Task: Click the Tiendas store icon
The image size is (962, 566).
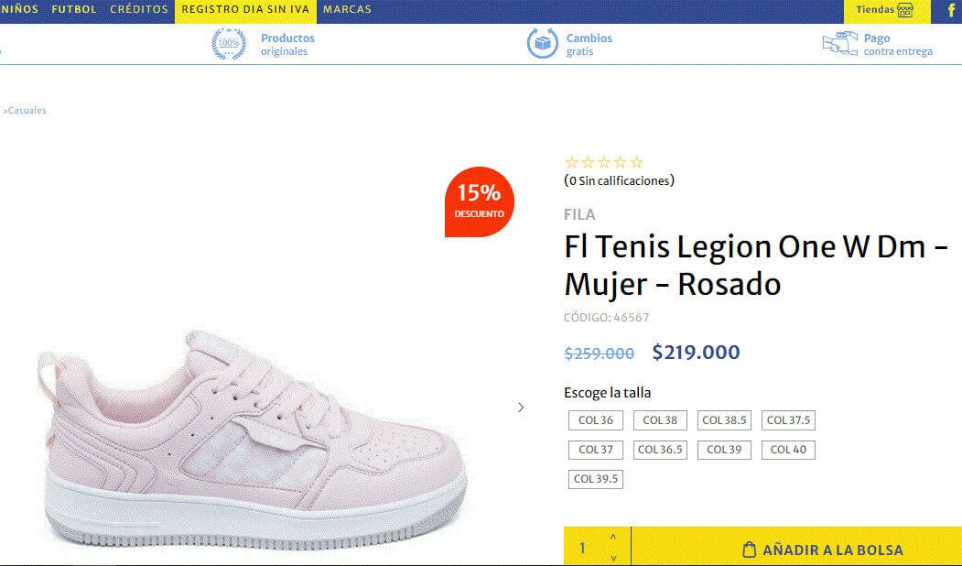Action: 905,10
